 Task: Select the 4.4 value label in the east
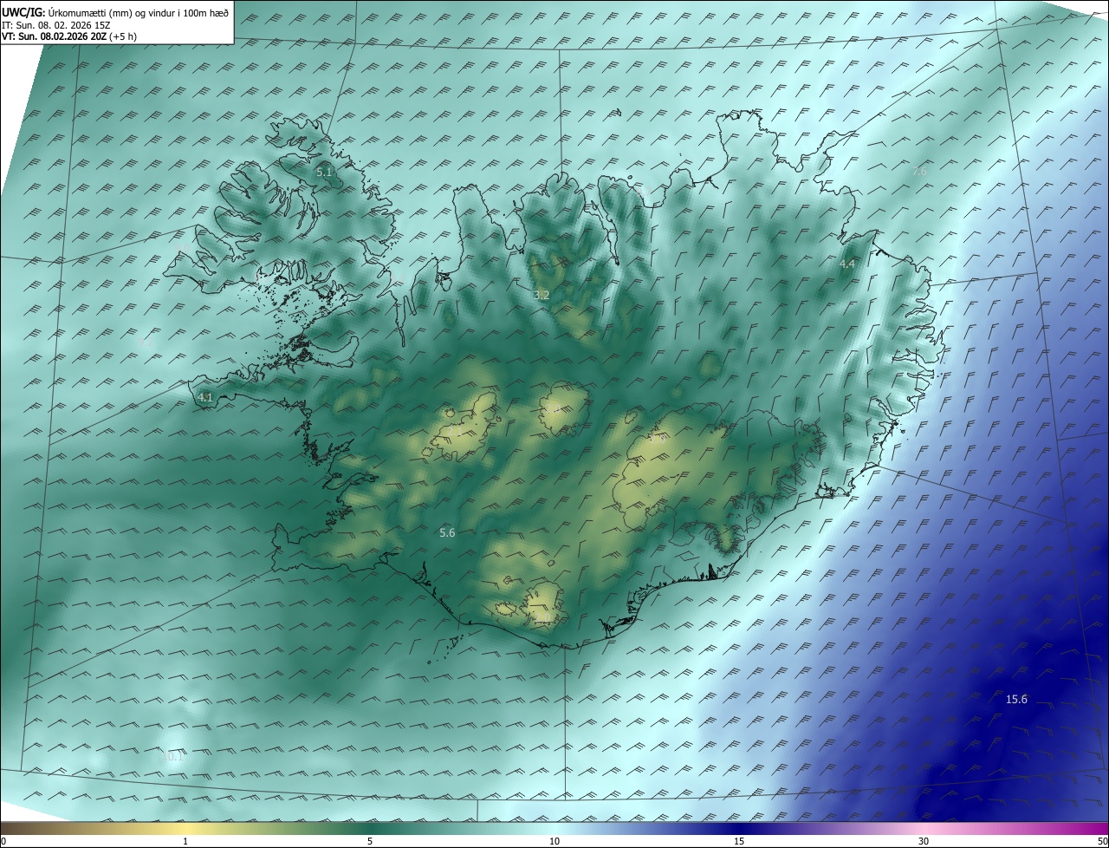[x=847, y=264]
